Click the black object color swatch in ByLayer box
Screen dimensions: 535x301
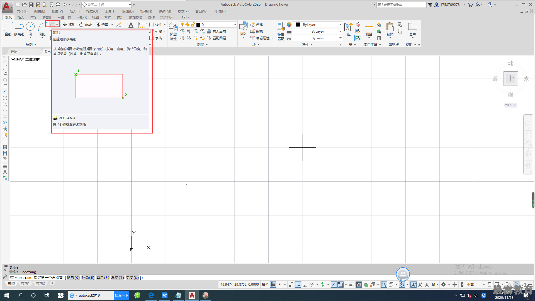[x=298, y=25]
